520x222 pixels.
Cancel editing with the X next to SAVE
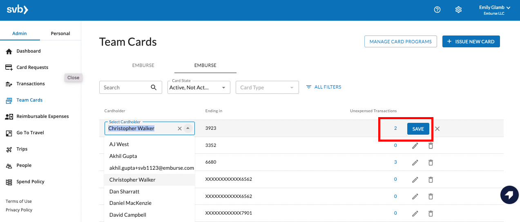437,129
